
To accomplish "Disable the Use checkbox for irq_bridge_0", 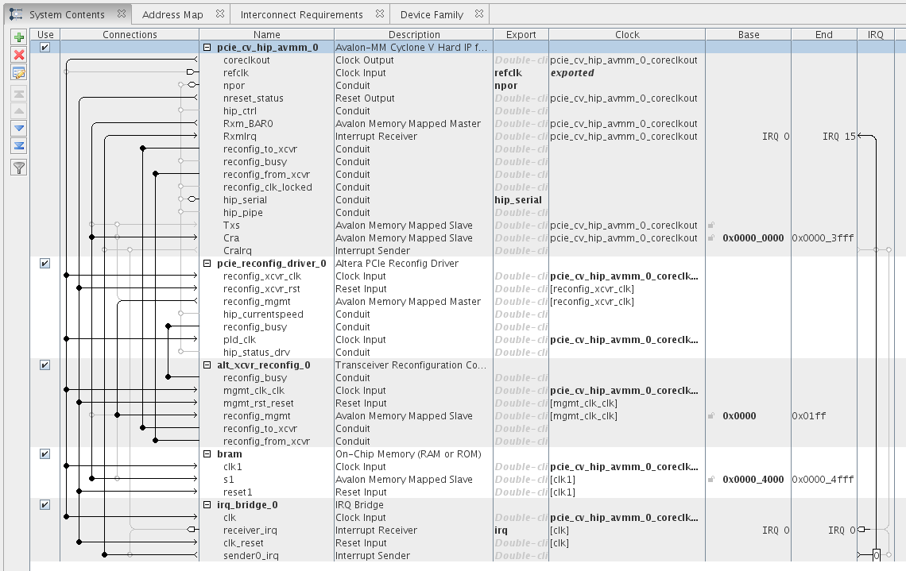I will (x=45, y=505).
